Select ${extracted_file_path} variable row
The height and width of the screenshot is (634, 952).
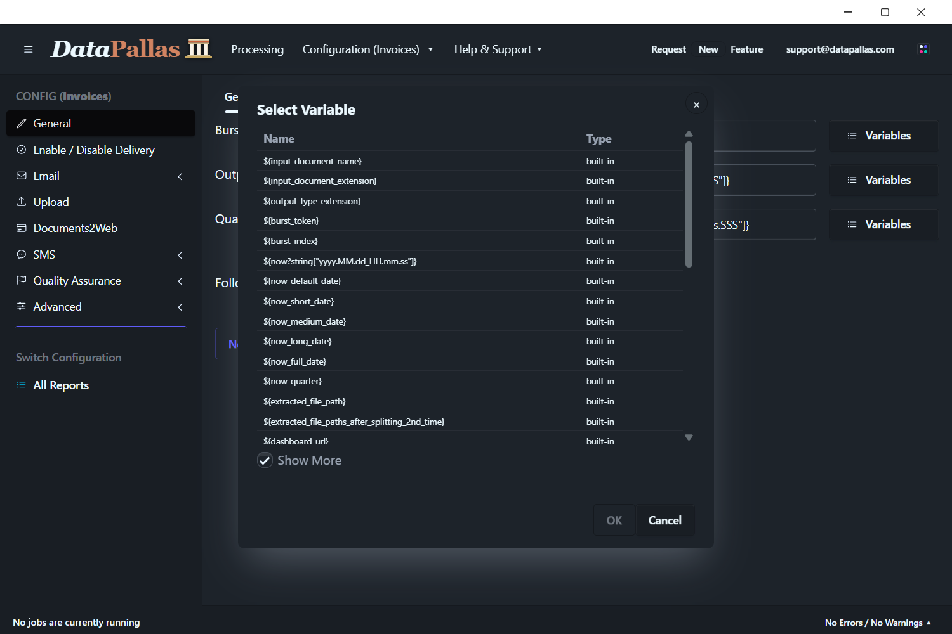470,401
